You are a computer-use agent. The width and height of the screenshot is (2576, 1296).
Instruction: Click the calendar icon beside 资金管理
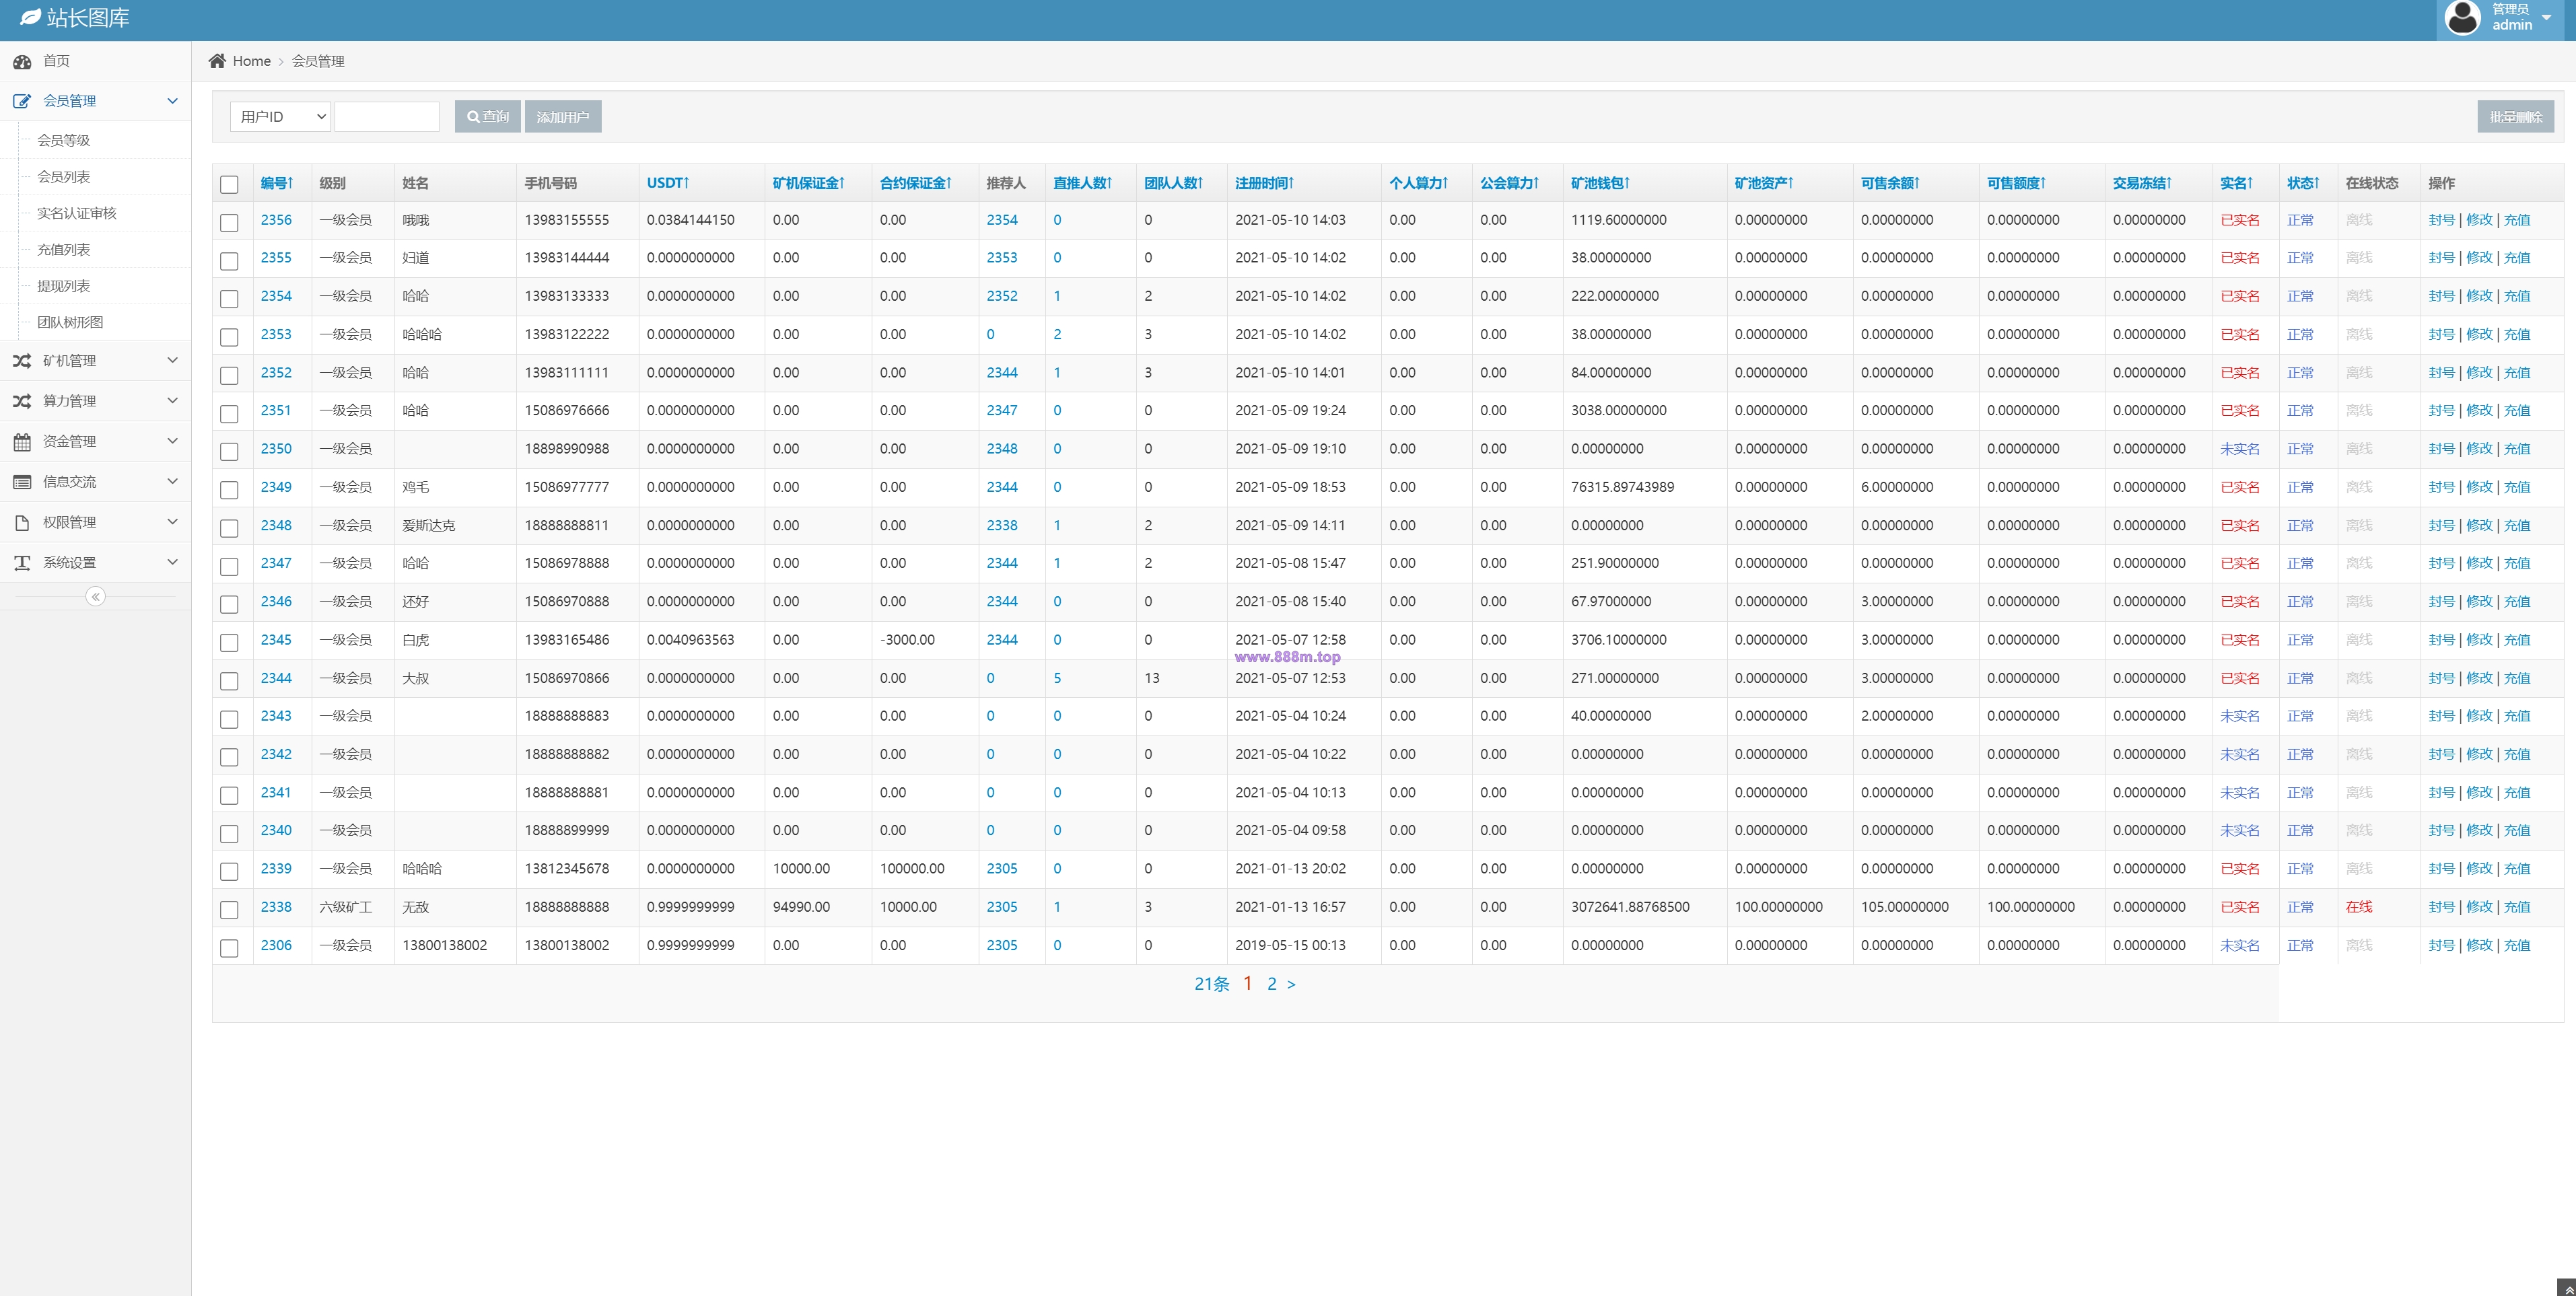(22, 442)
